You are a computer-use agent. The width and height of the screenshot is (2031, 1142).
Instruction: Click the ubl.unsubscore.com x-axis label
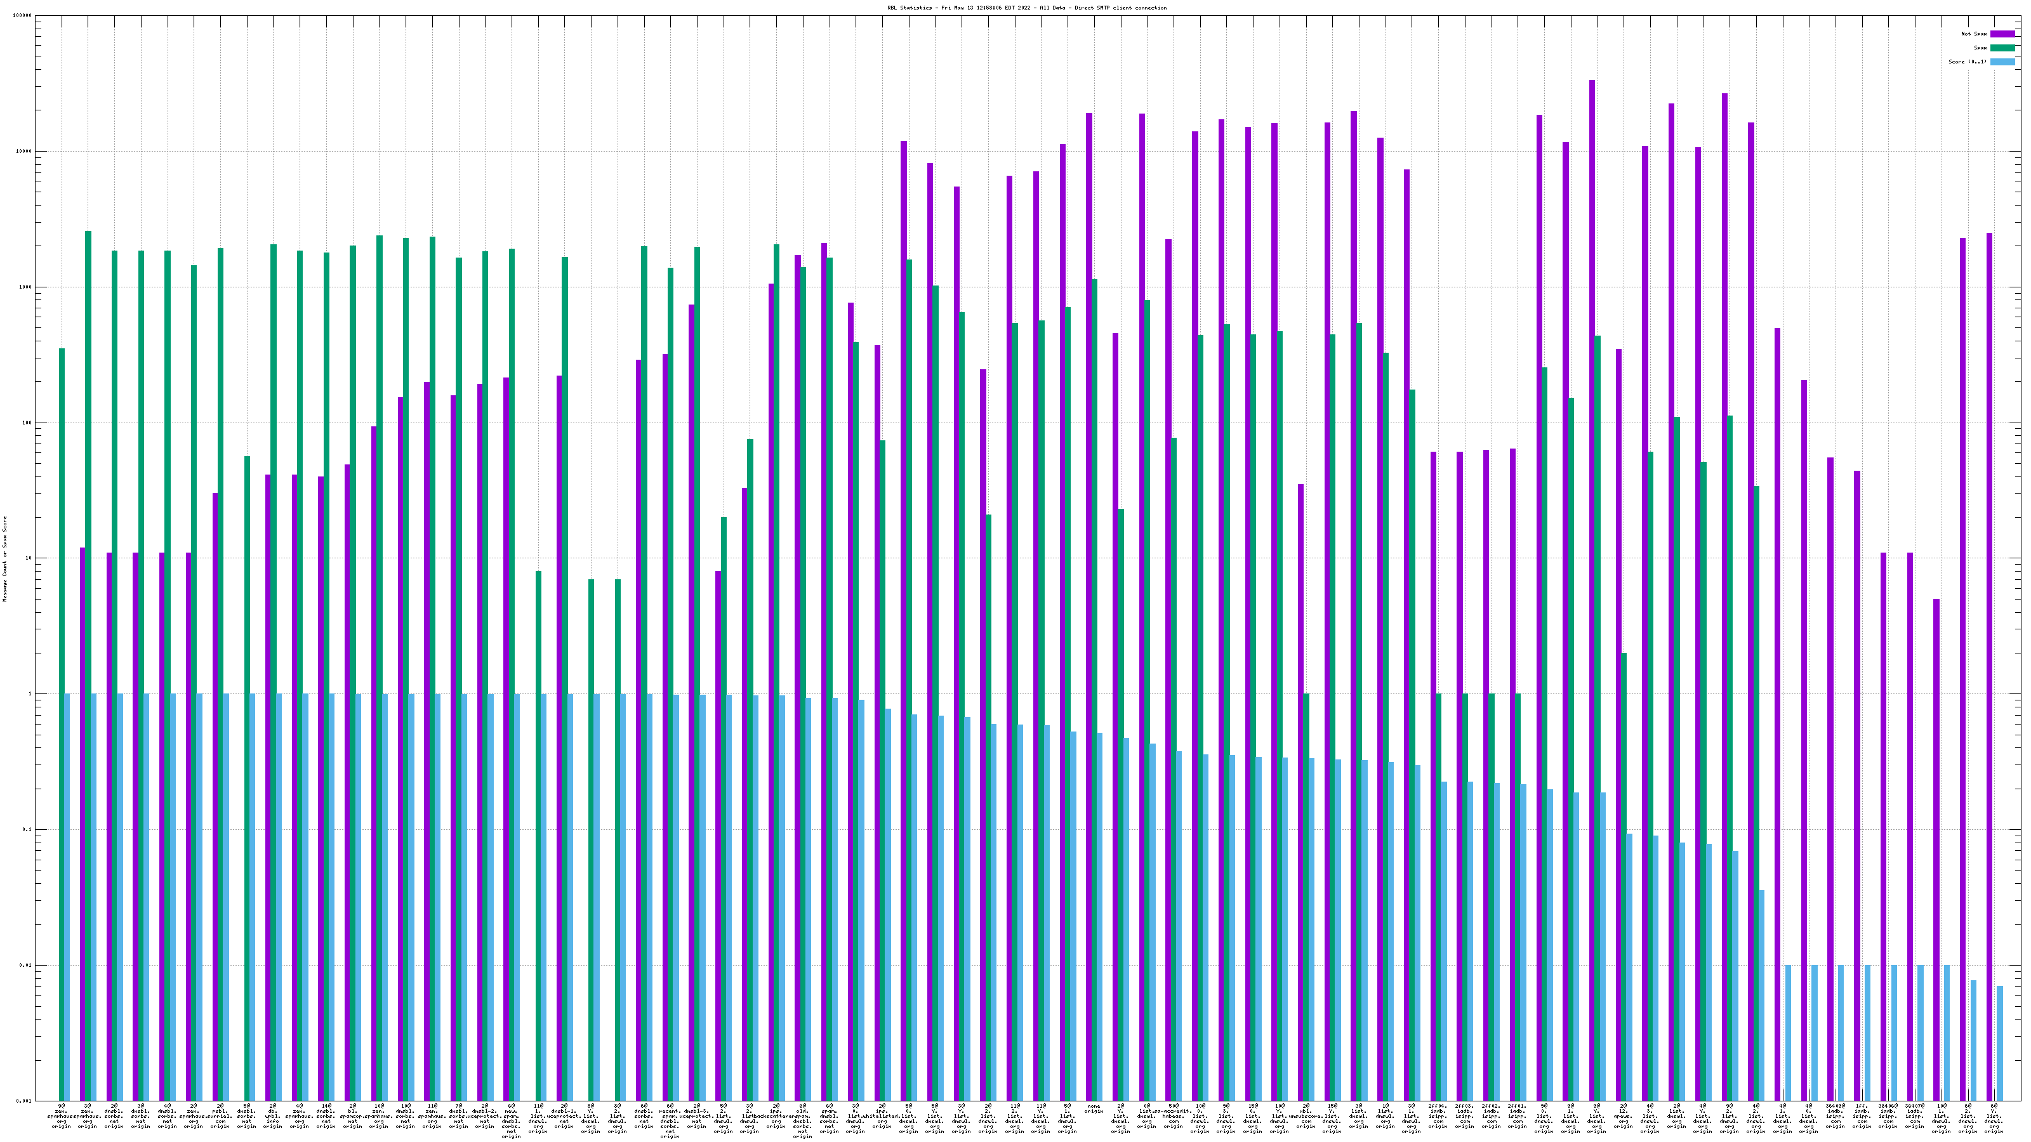pos(1306,1116)
